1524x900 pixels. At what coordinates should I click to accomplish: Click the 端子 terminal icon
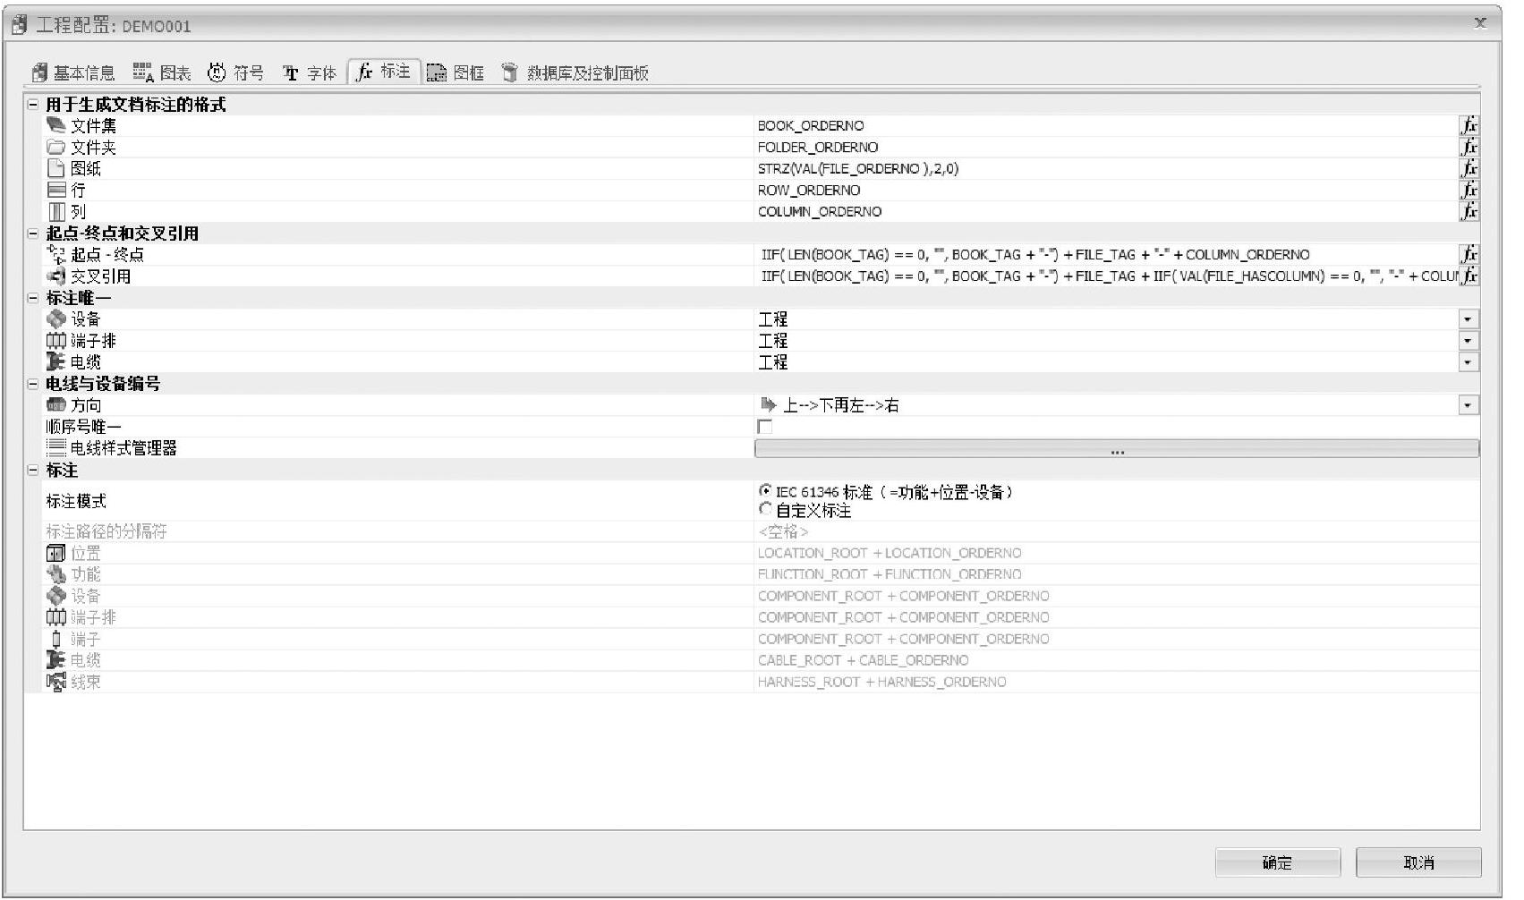click(x=56, y=639)
